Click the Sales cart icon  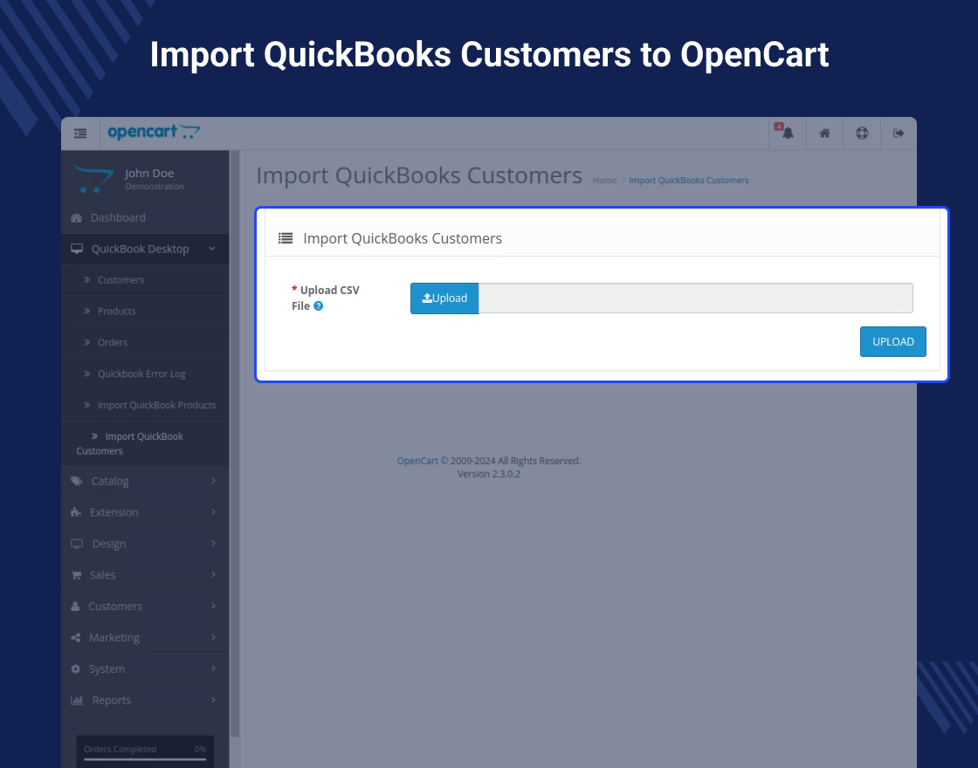click(x=76, y=575)
